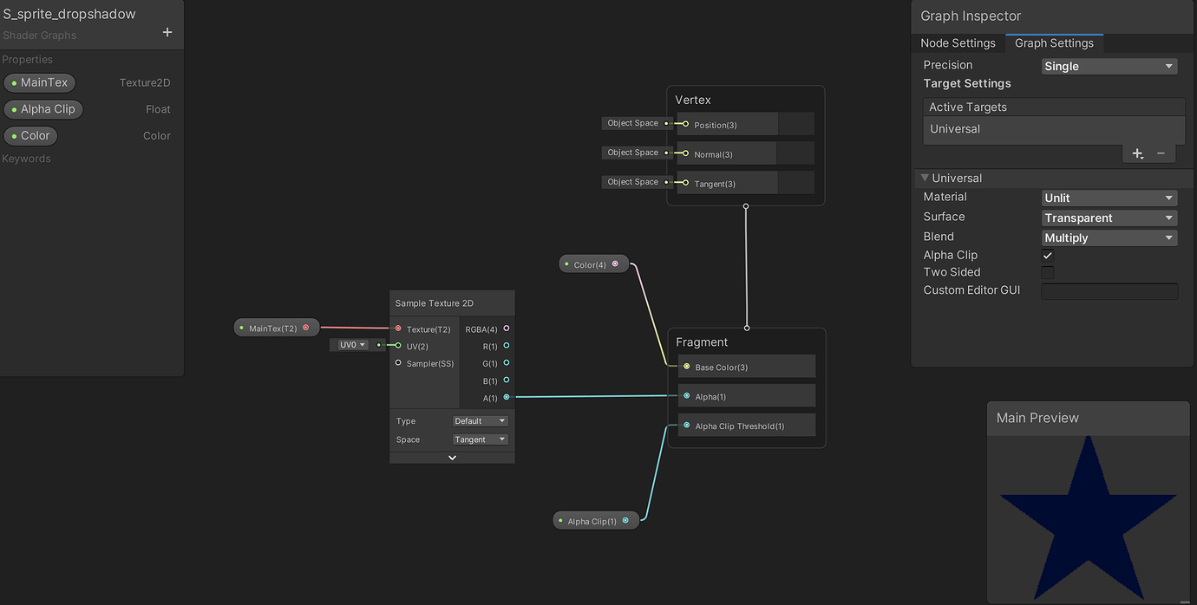Expand the Sample Texture 2D node chevron
The image size is (1197, 605).
click(452, 458)
